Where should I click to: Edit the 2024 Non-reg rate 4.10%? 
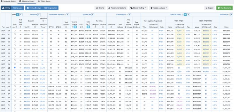tap(161, 31)
